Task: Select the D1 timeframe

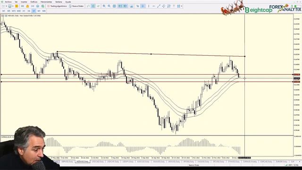Action: [34, 11]
